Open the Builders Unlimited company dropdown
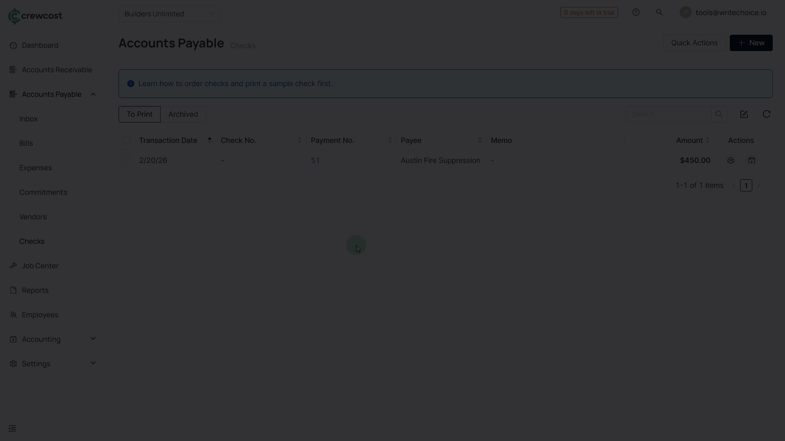 click(169, 14)
